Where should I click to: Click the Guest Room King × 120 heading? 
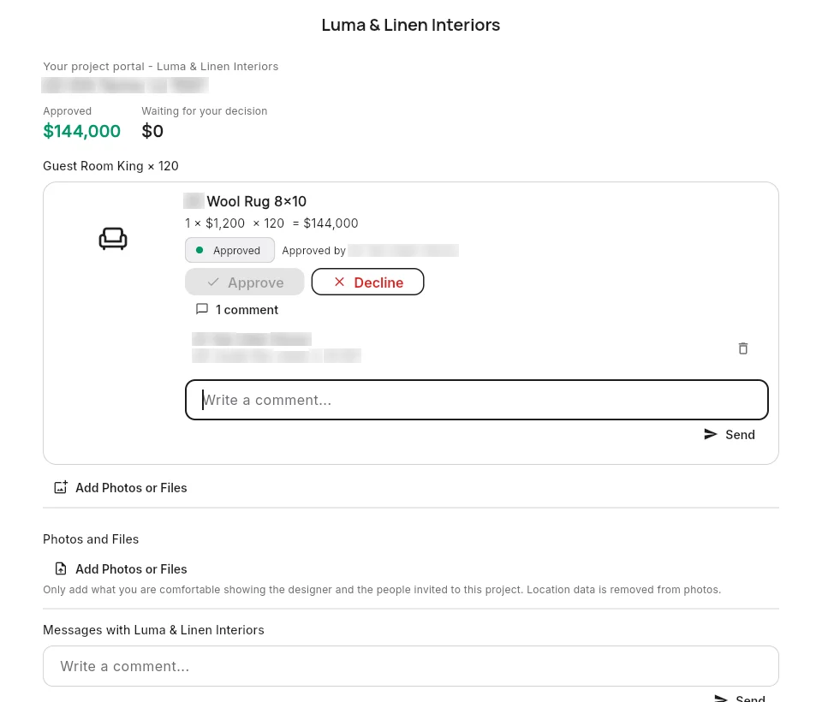110,166
